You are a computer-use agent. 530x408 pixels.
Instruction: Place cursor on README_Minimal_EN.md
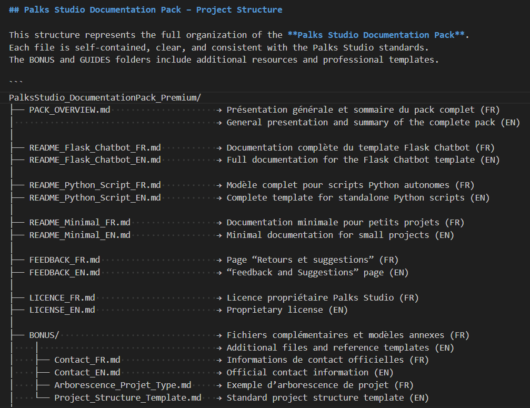[79, 235]
